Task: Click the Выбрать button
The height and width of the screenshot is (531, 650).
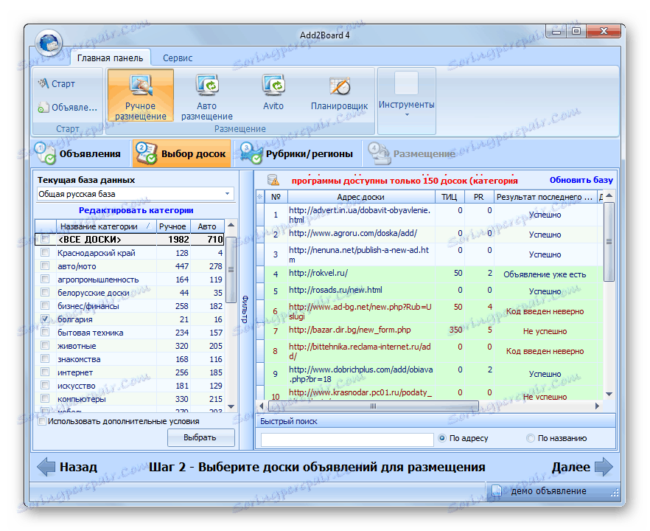Action: pos(200,437)
